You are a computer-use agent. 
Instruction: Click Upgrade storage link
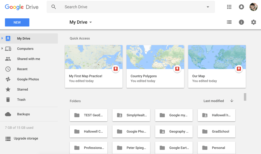26,139
